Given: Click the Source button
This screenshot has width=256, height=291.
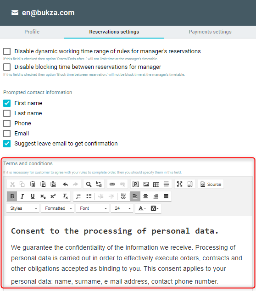Looking at the screenshot, I should click(x=211, y=185).
